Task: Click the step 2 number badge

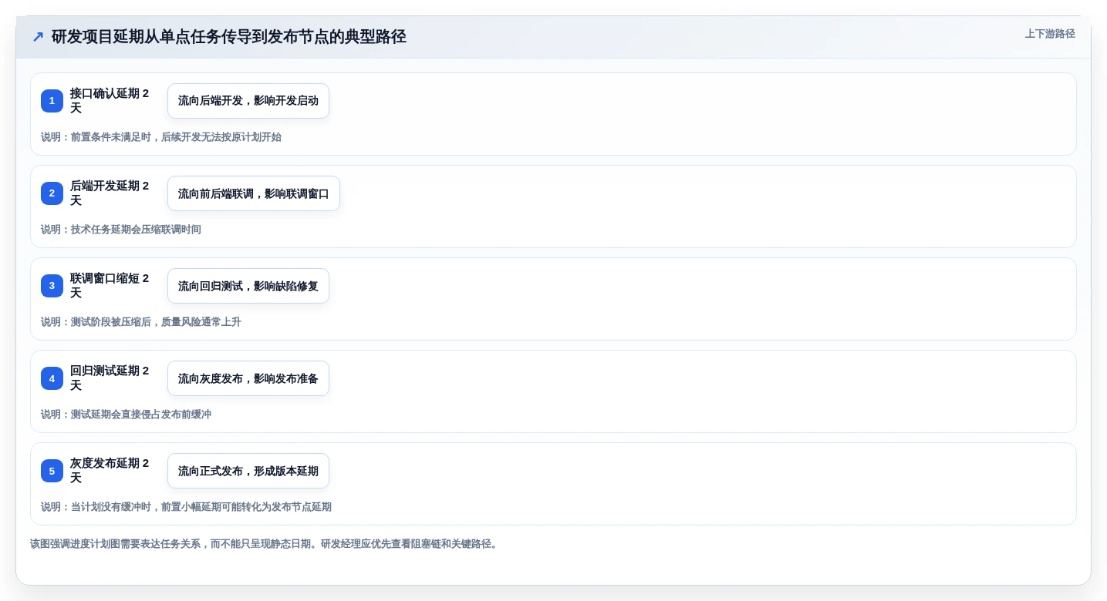Action: pyautogui.click(x=52, y=193)
